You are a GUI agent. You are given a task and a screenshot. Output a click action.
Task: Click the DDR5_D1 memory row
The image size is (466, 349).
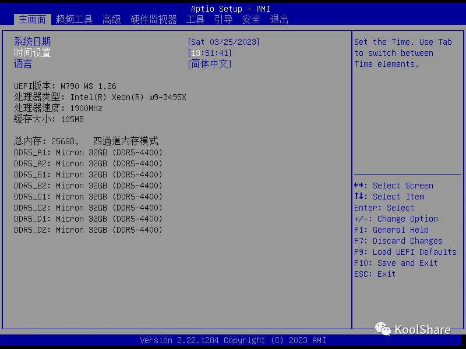[89, 219]
